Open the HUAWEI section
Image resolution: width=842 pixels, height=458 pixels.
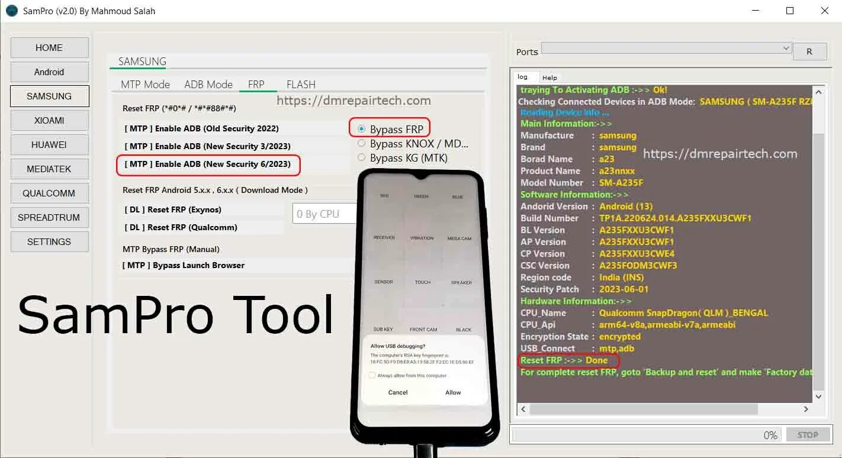click(x=49, y=145)
